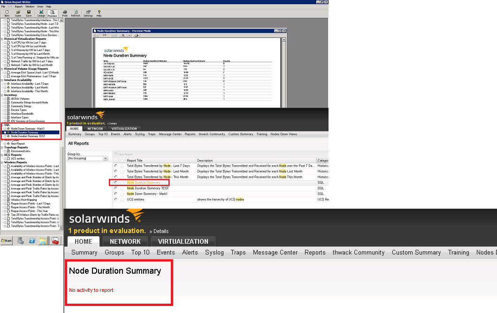Viewport: 497px width, 313px height.
Task: Open the zoom dropdown arrow in preview toolbar
Action: tap(130, 36)
